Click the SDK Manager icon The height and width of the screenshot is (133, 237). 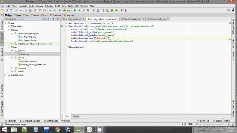[112, 10]
